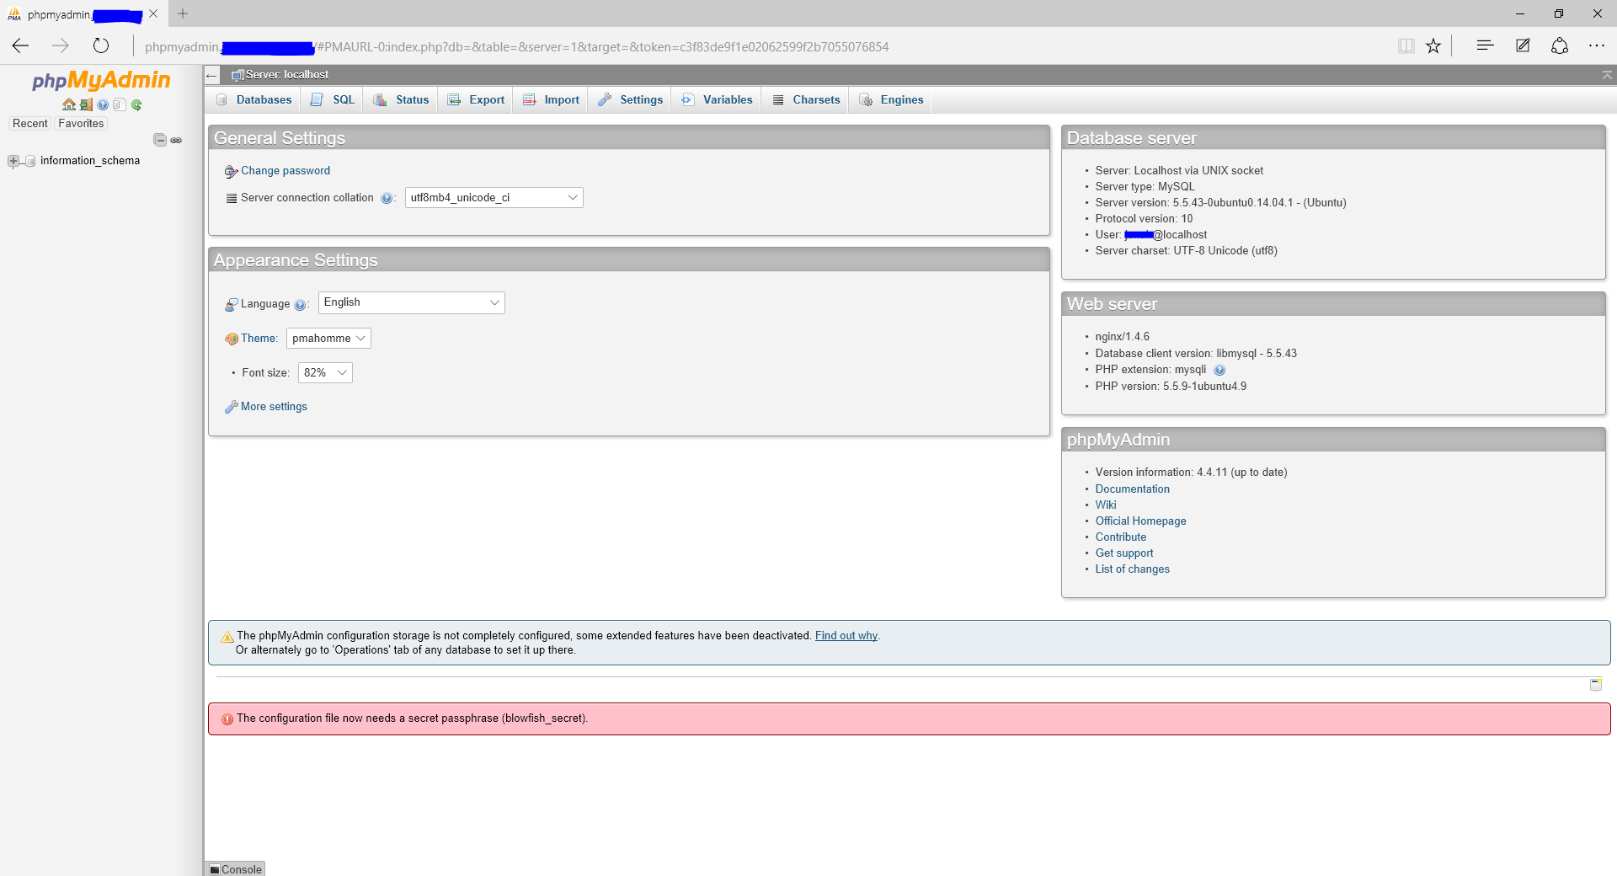Click the 'Server: localhost' breadcrumb link
Screen dimensions: 1617x876
point(286,75)
